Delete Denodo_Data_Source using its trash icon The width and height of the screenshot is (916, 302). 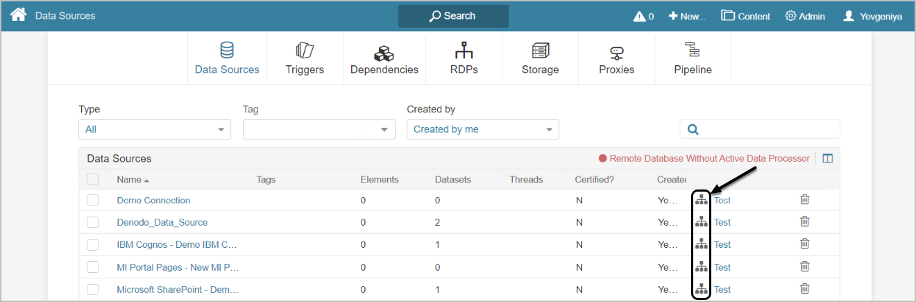[x=804, y=222]
